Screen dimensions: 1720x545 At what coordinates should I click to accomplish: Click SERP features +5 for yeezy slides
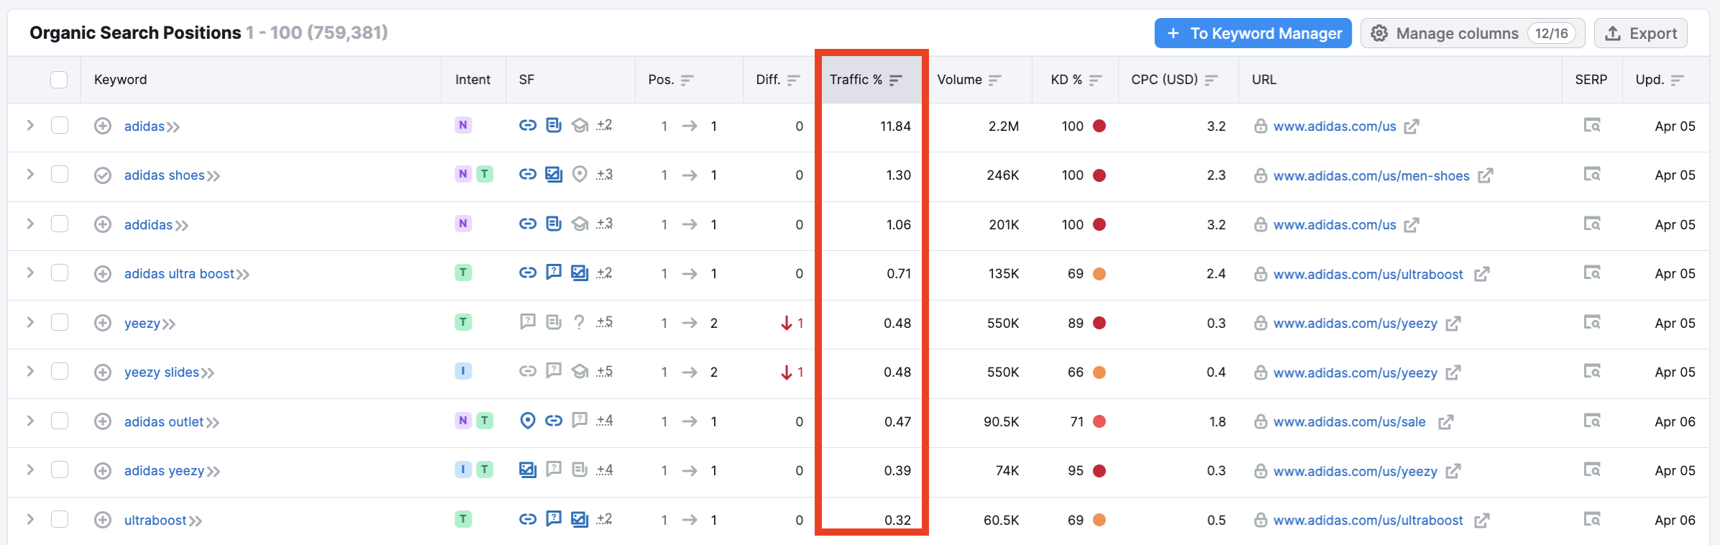604,372
